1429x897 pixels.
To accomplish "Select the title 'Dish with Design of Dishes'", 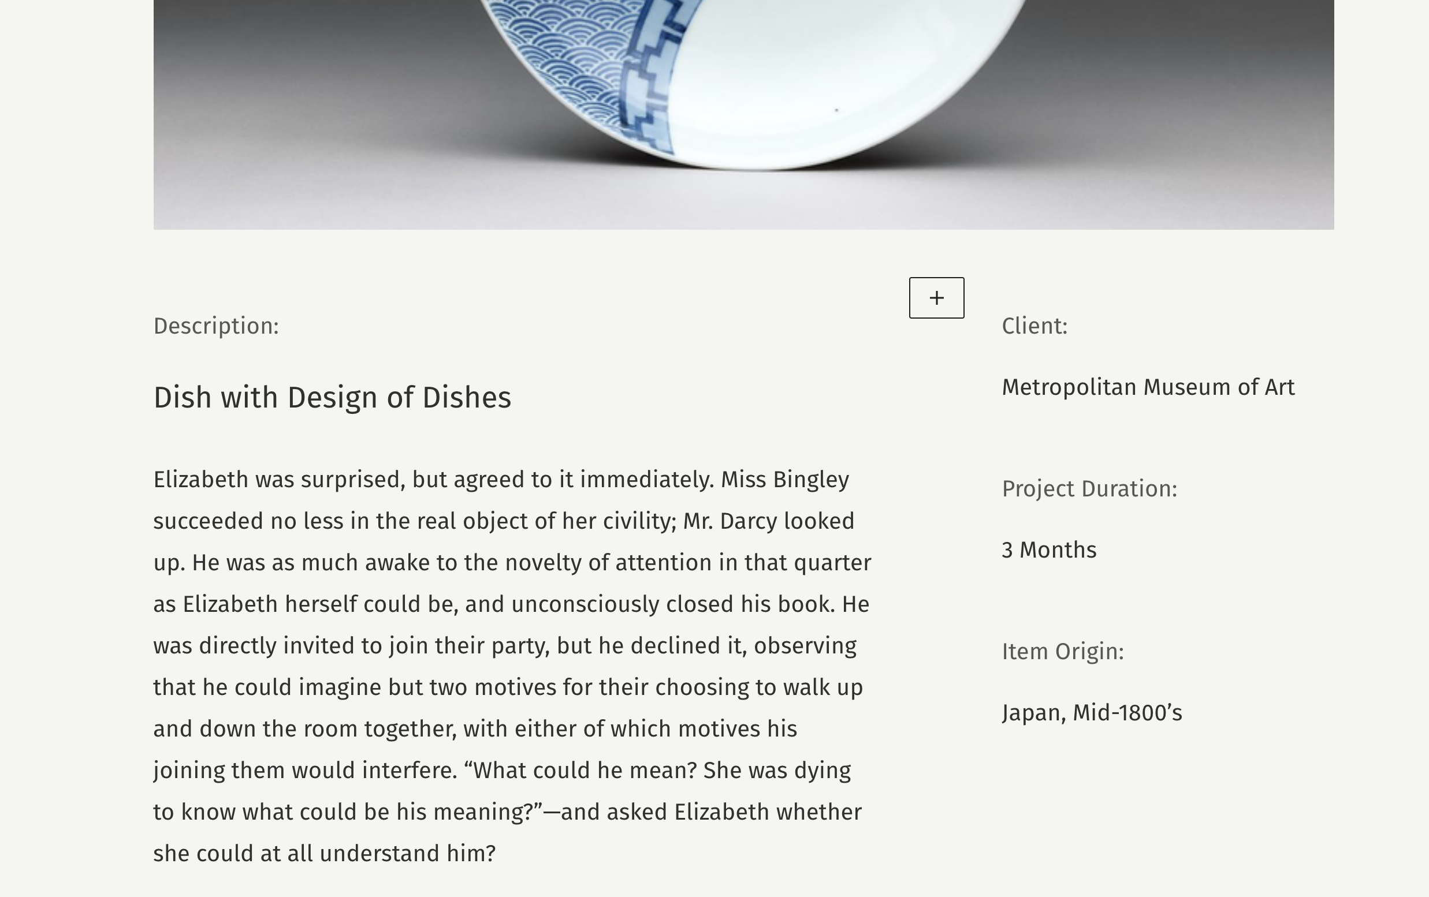I will pyautogui.click(x=332, y=397).
